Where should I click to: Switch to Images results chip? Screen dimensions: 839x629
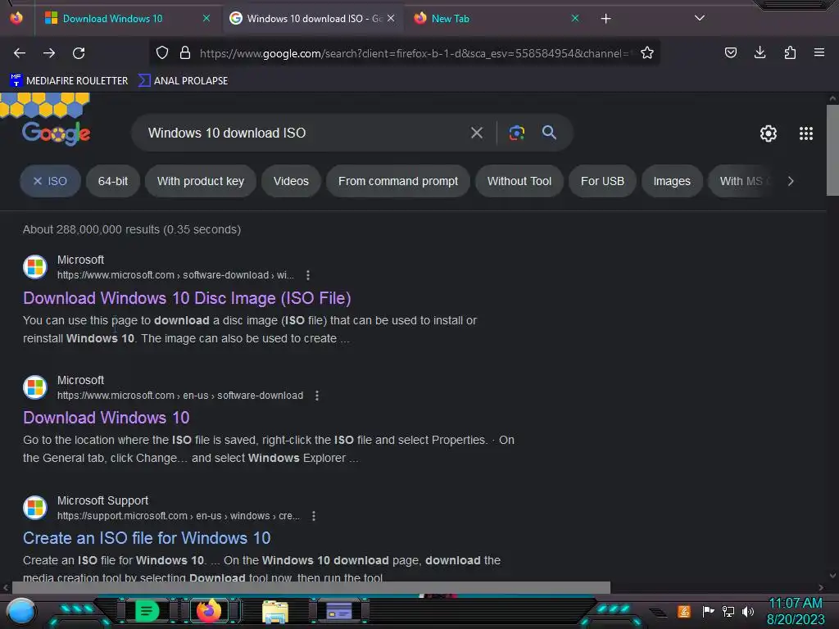tap(672, 181)
